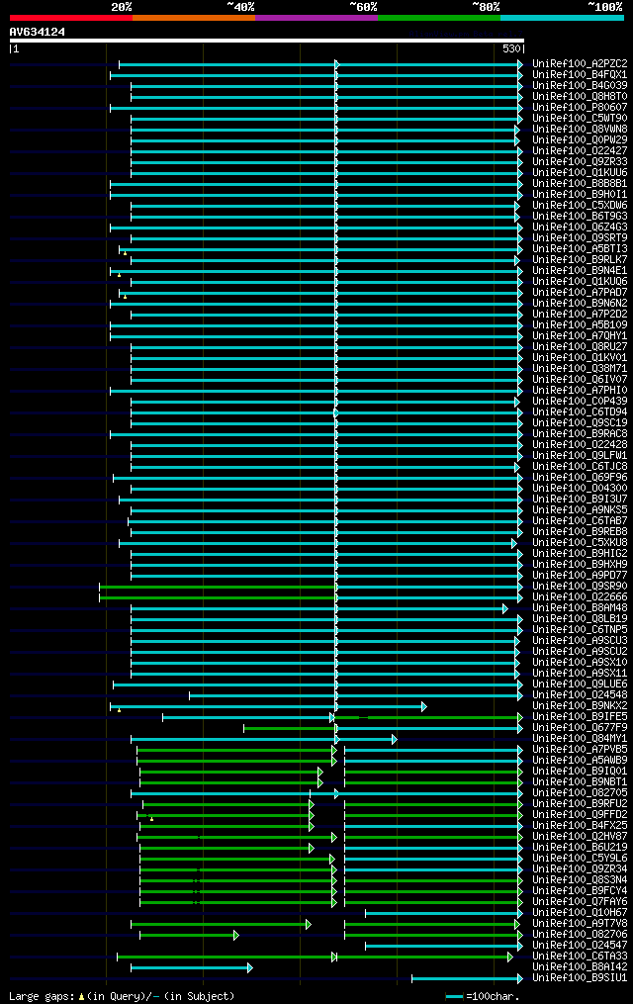This screenshot has height=1004, width=633.
Task: Open hit UniRef100_A2PZC2
Action: coord(580,64)
